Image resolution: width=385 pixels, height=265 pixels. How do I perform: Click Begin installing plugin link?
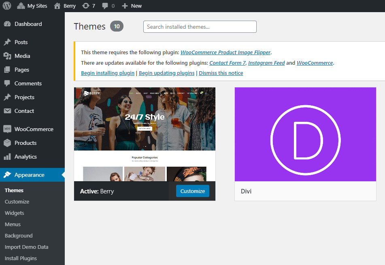[108, 73]
